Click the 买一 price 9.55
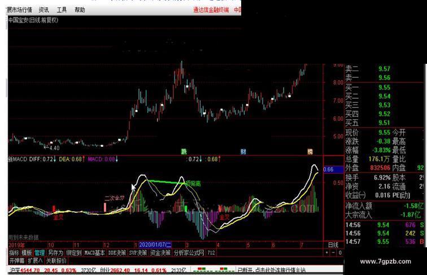427x275 pixels. tap(384, 88)
